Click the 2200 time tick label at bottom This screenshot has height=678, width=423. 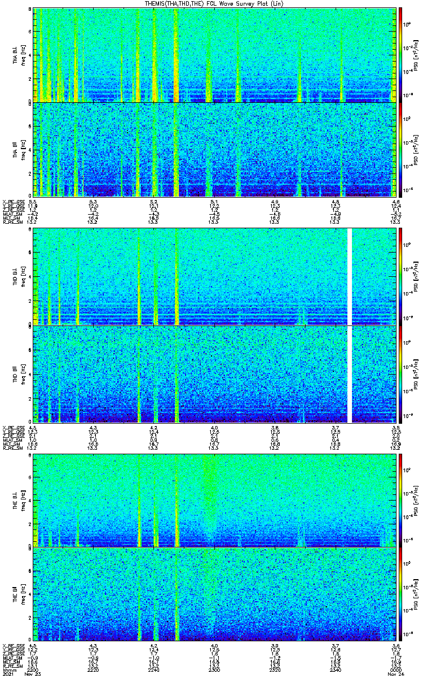coord(33,670)
